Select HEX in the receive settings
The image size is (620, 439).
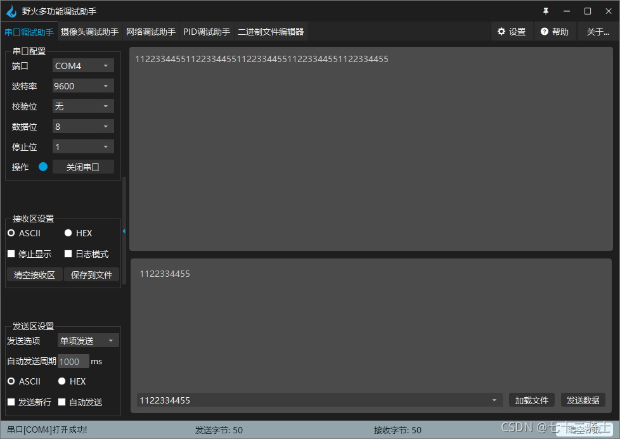coord(78,233)
